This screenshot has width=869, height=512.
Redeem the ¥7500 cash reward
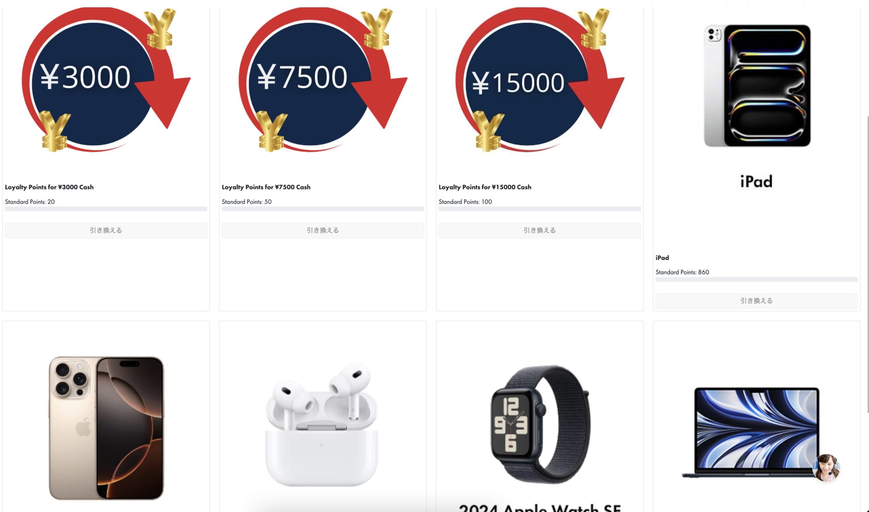pos(323,230)
